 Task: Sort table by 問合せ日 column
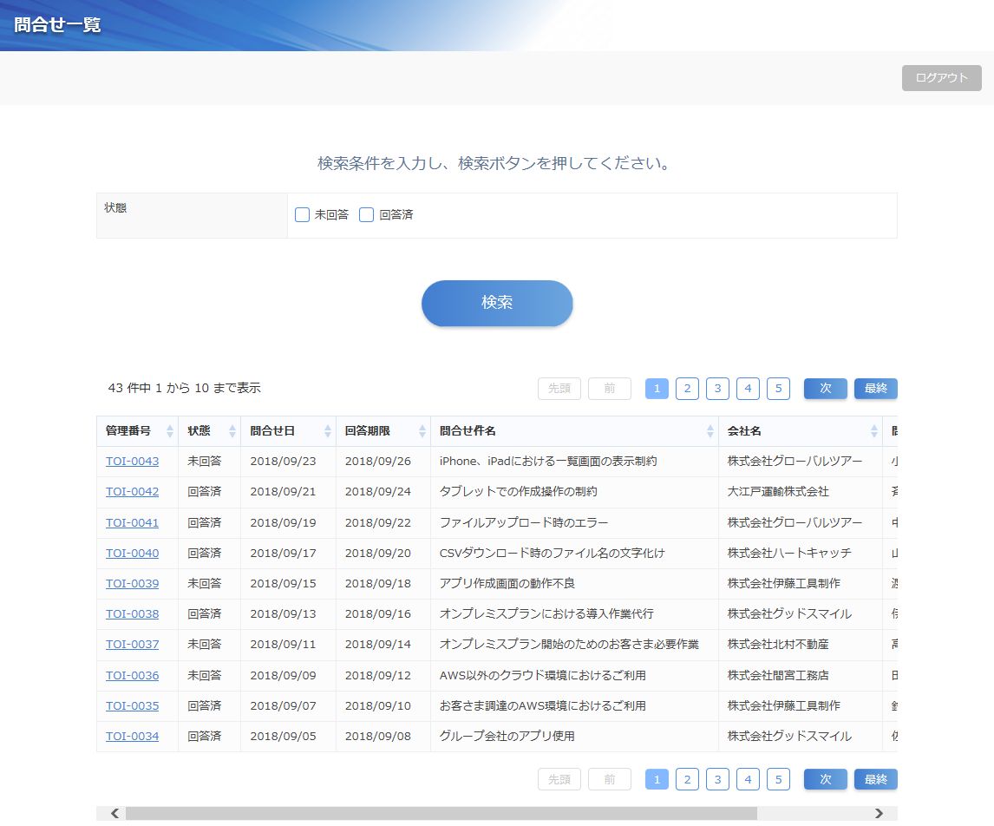(x=327, y=431)
